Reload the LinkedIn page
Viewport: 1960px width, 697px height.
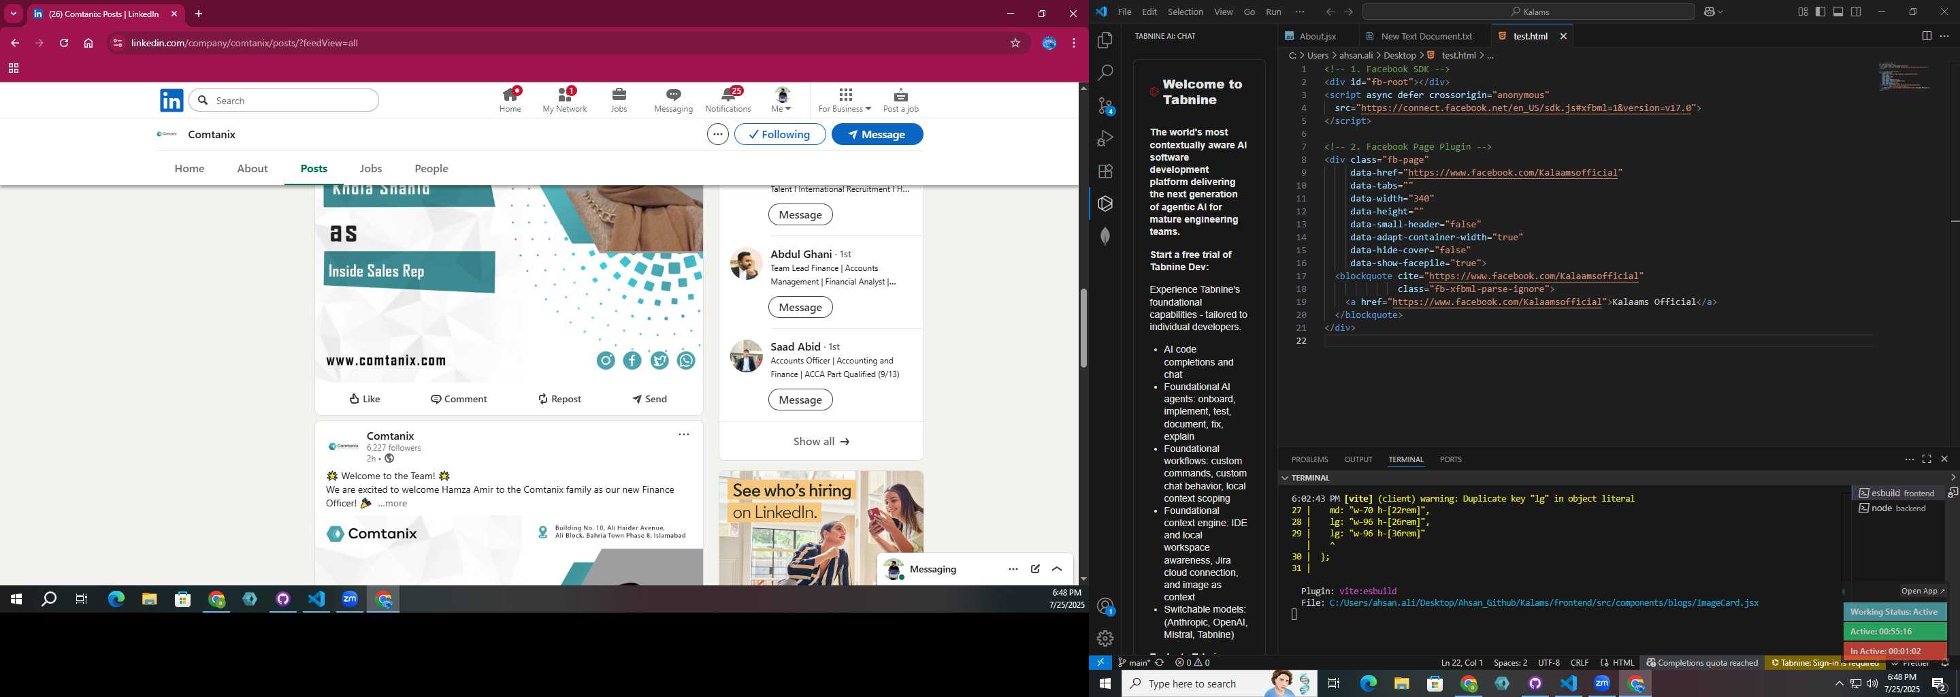[64, 44]
